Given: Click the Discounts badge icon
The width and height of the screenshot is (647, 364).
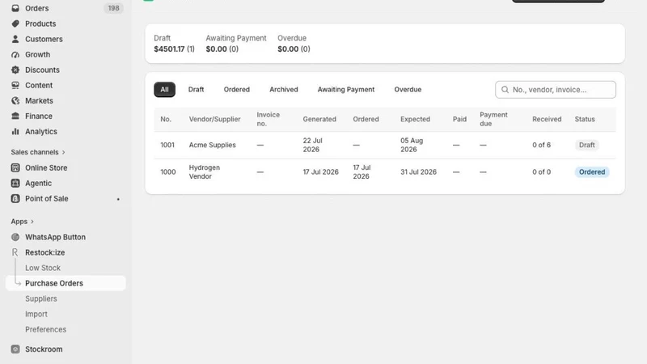Looking at the screenshot, I should [15, 70].
